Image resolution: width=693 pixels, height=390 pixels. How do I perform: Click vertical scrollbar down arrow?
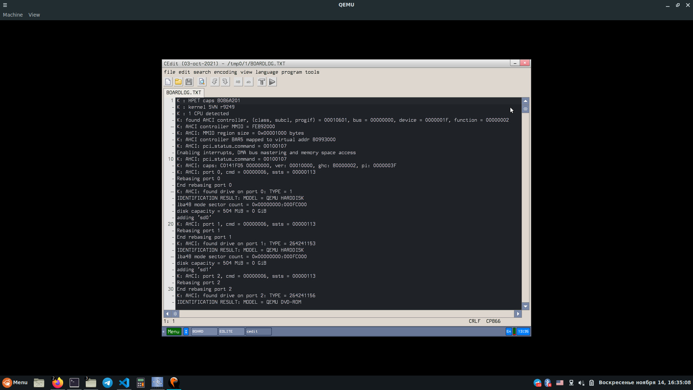pos(526,306)
